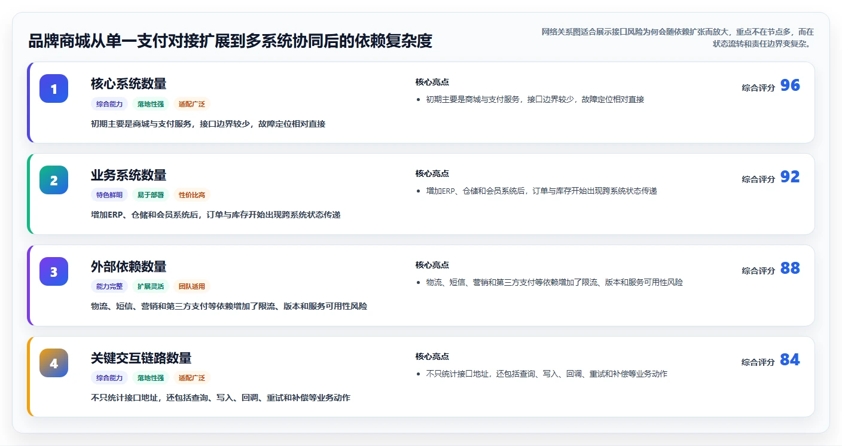Viewport: 842px width, 446px height.
Task: Click the score value 92
Action: pos(790,177)
